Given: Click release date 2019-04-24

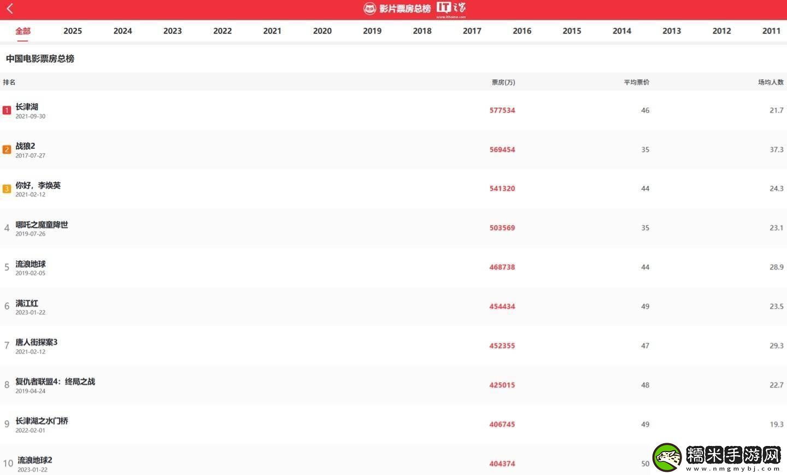Looking at the screenshot, I should (x=31, y=391).
